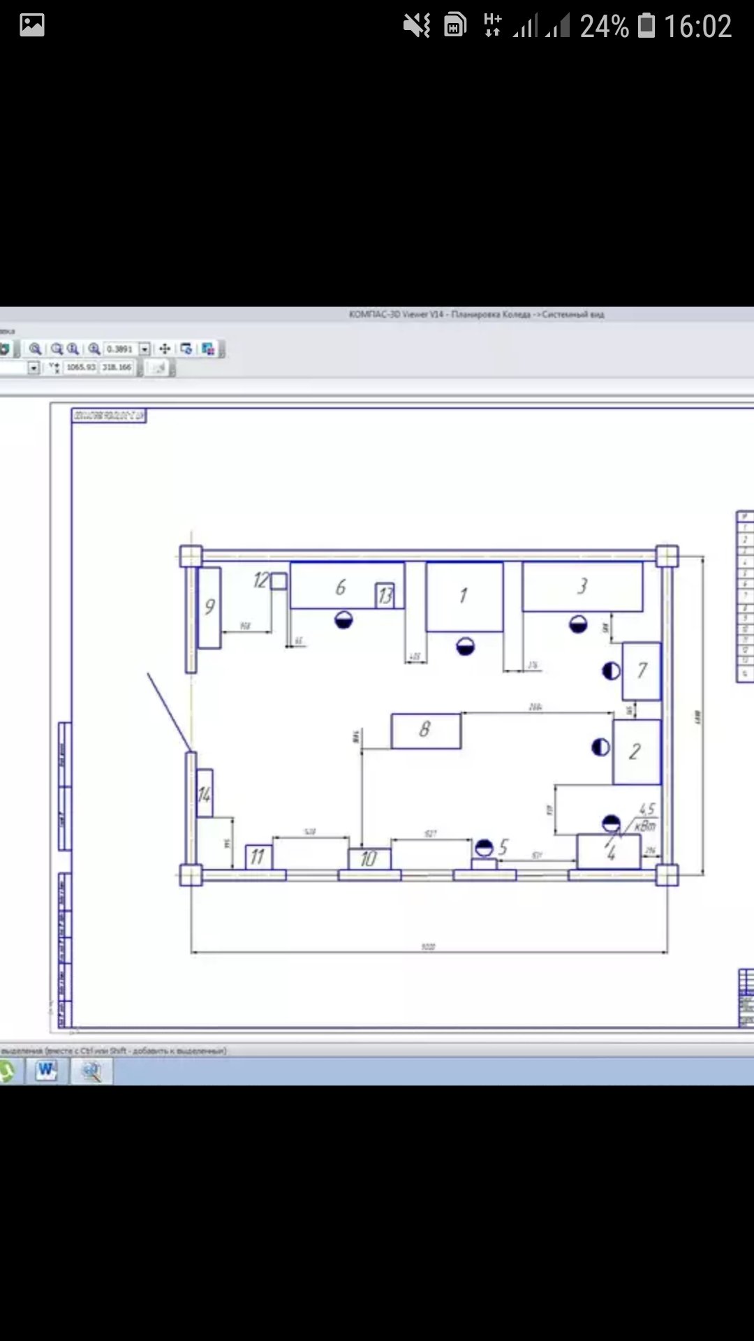
Task: Click the greyed-out icon after coordinate fields
Action: pos(160,367)
